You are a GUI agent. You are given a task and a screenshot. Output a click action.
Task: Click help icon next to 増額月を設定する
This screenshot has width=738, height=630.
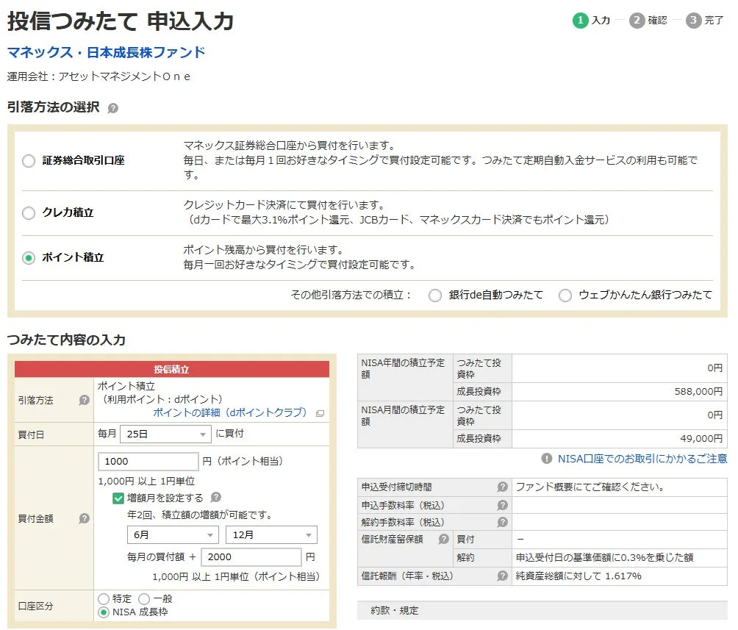click(x=216, y=498)
